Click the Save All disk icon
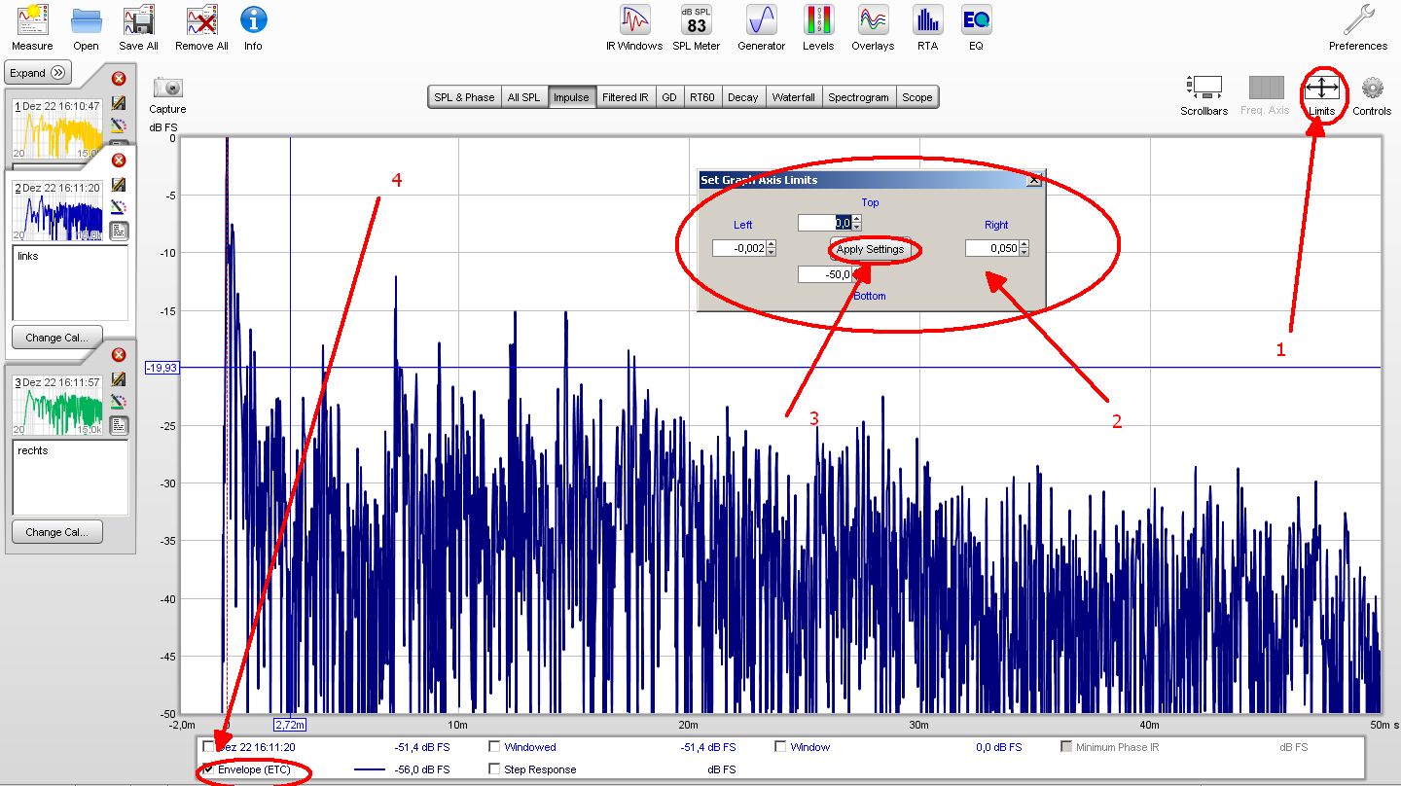The height and width of the screenshot is (786, 1401). pyautogui.click(x=138, y=20)
